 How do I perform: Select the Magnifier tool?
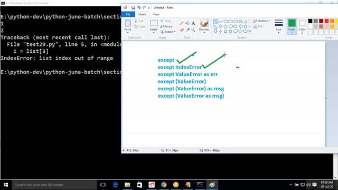pos(193,30)
